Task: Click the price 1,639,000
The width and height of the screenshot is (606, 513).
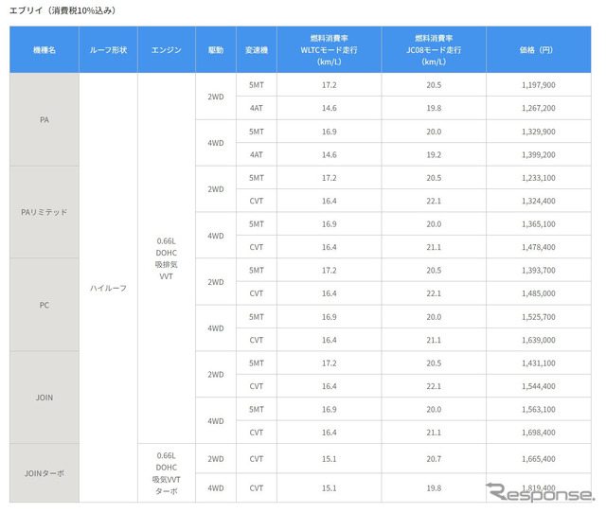Action: 539,340
